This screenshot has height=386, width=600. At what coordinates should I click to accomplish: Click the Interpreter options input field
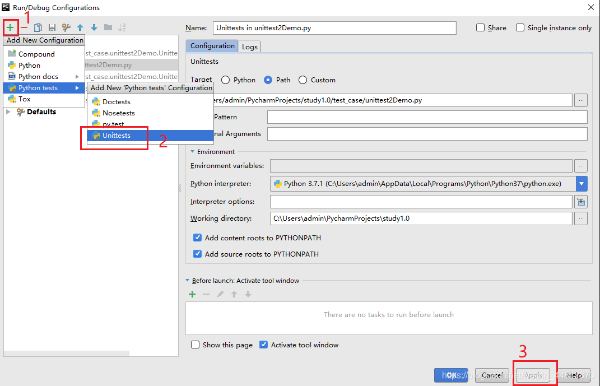click(x=421, y=202)
